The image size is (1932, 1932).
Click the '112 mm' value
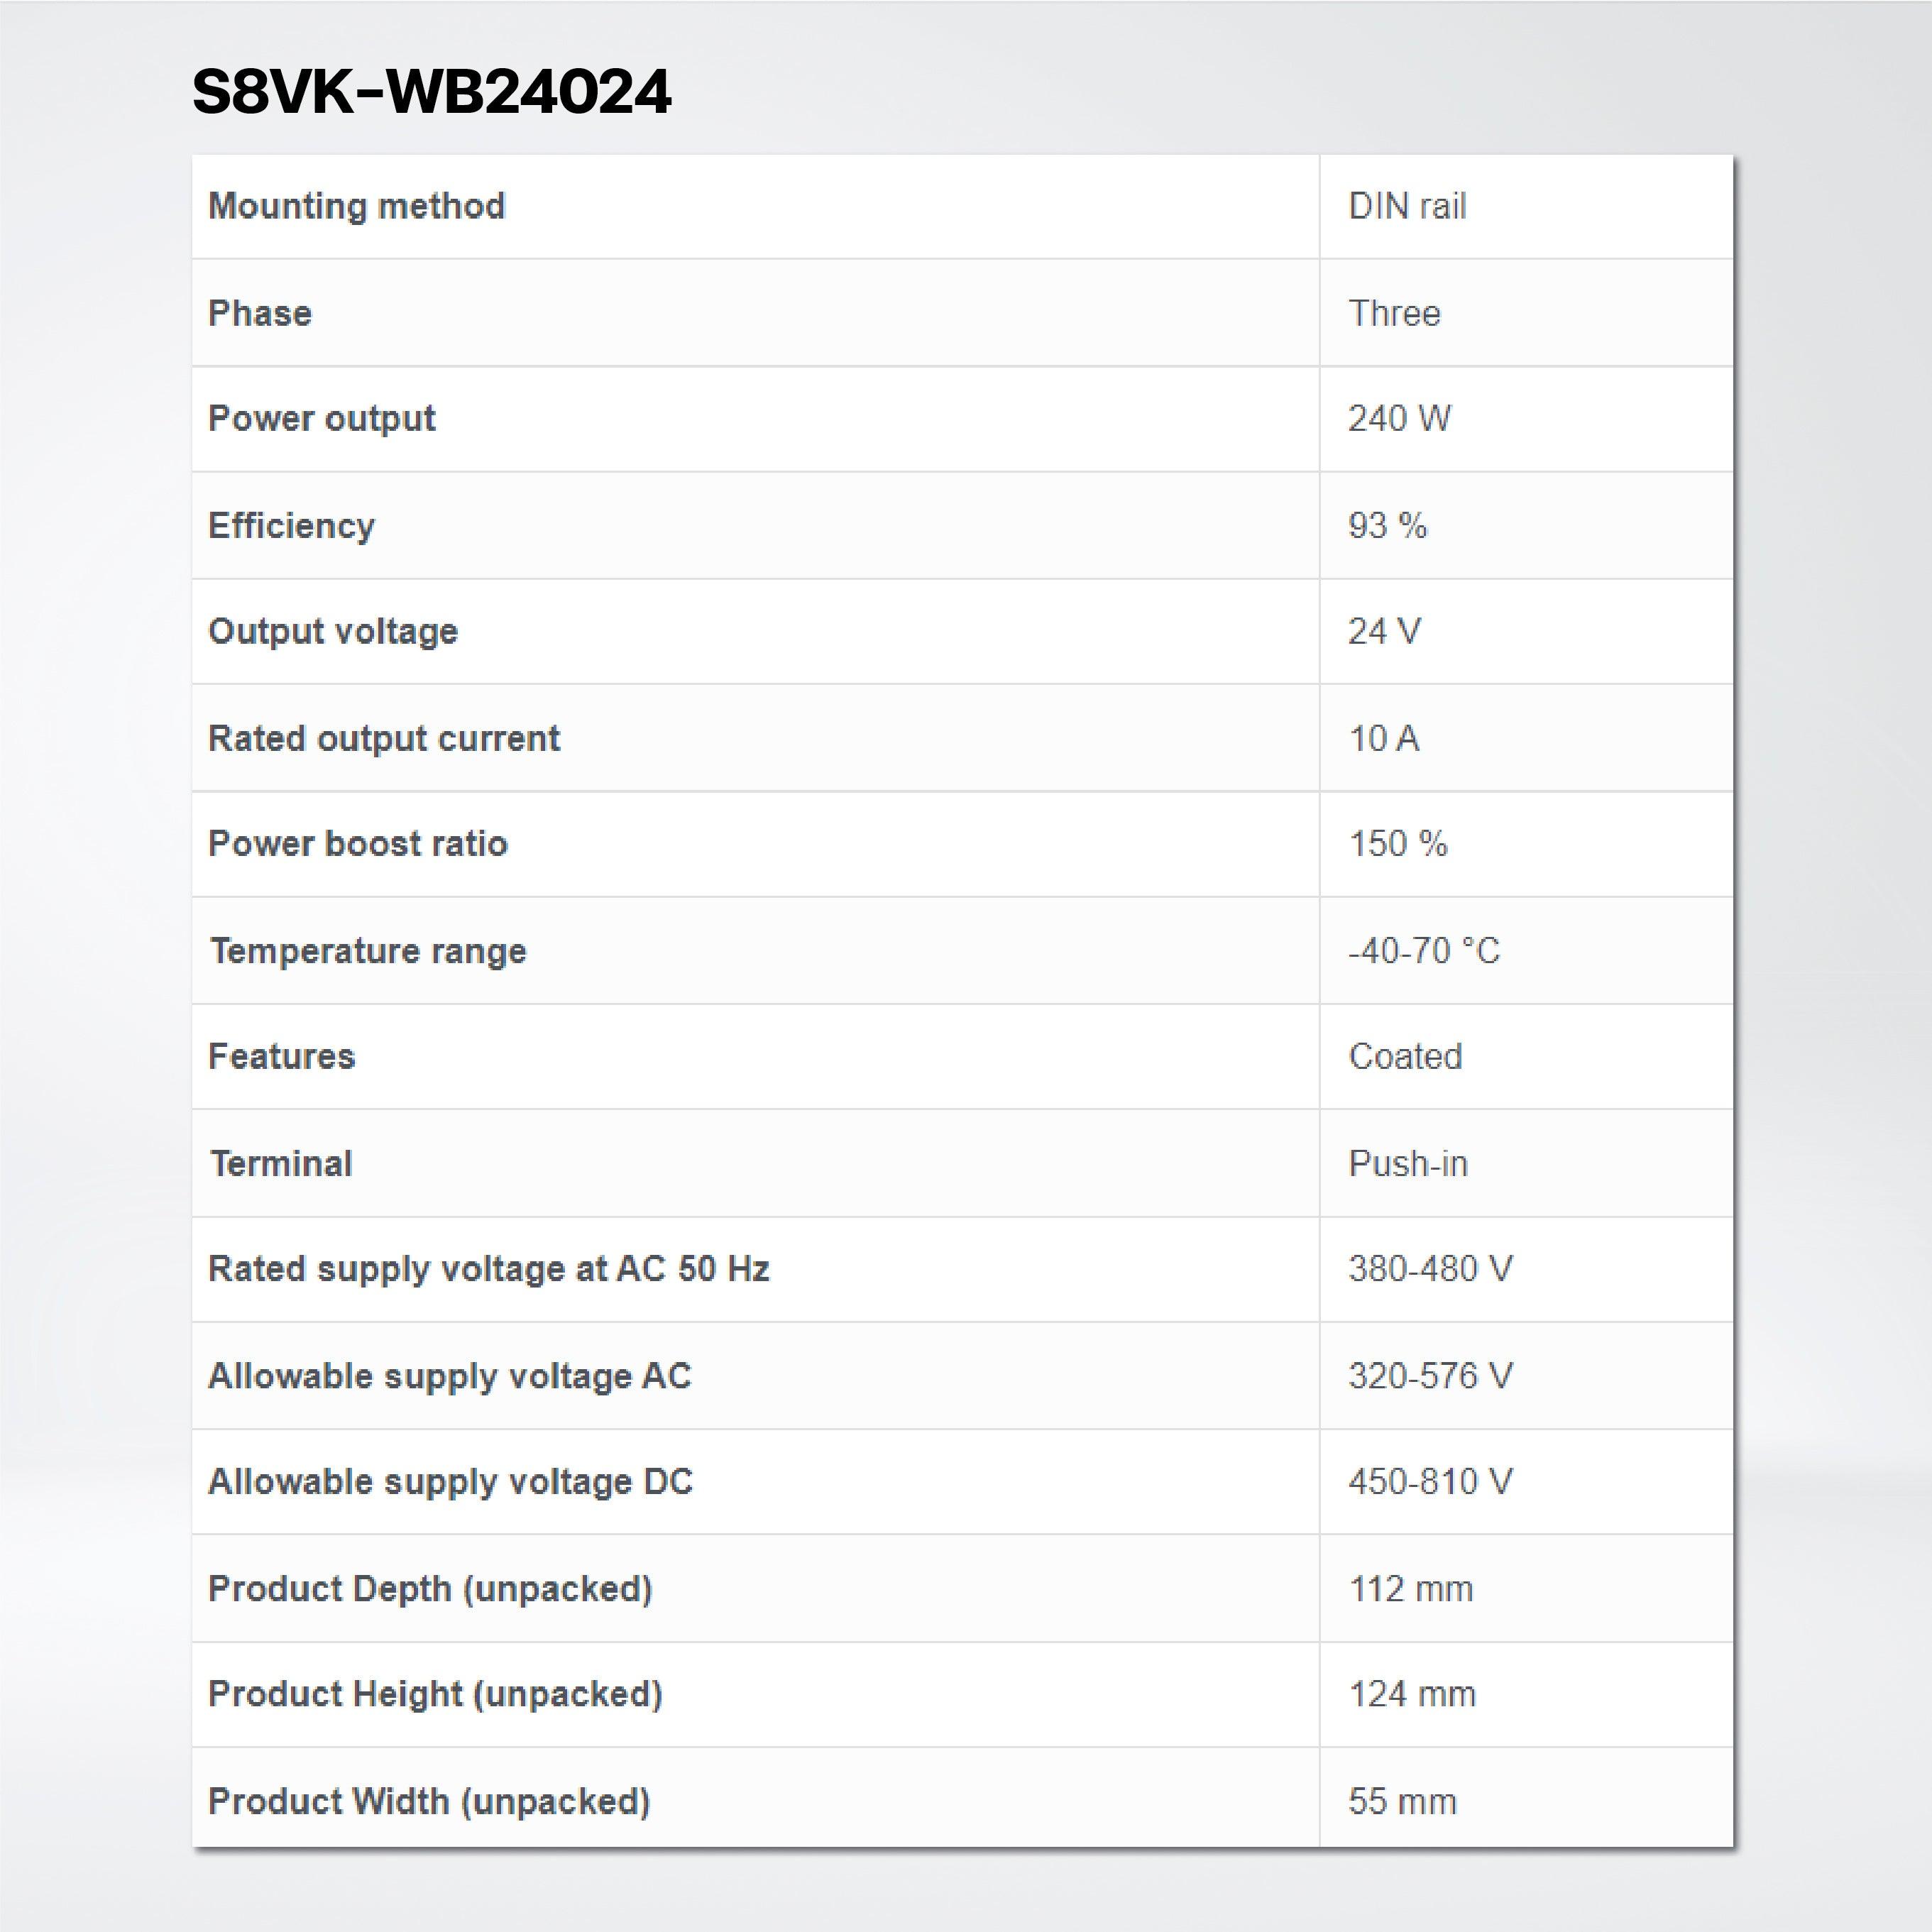point(1412,1589)
